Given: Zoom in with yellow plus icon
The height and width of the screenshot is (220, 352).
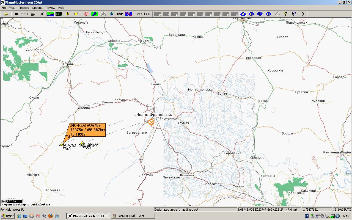Looking at the screenshot, I should point(67,14).
